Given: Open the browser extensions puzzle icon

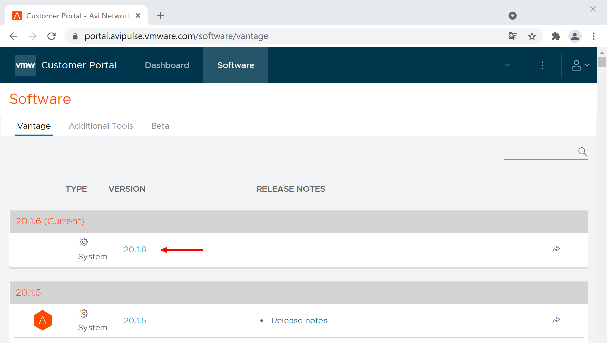Looking at the screenshot, I should (x=556, y=36).
